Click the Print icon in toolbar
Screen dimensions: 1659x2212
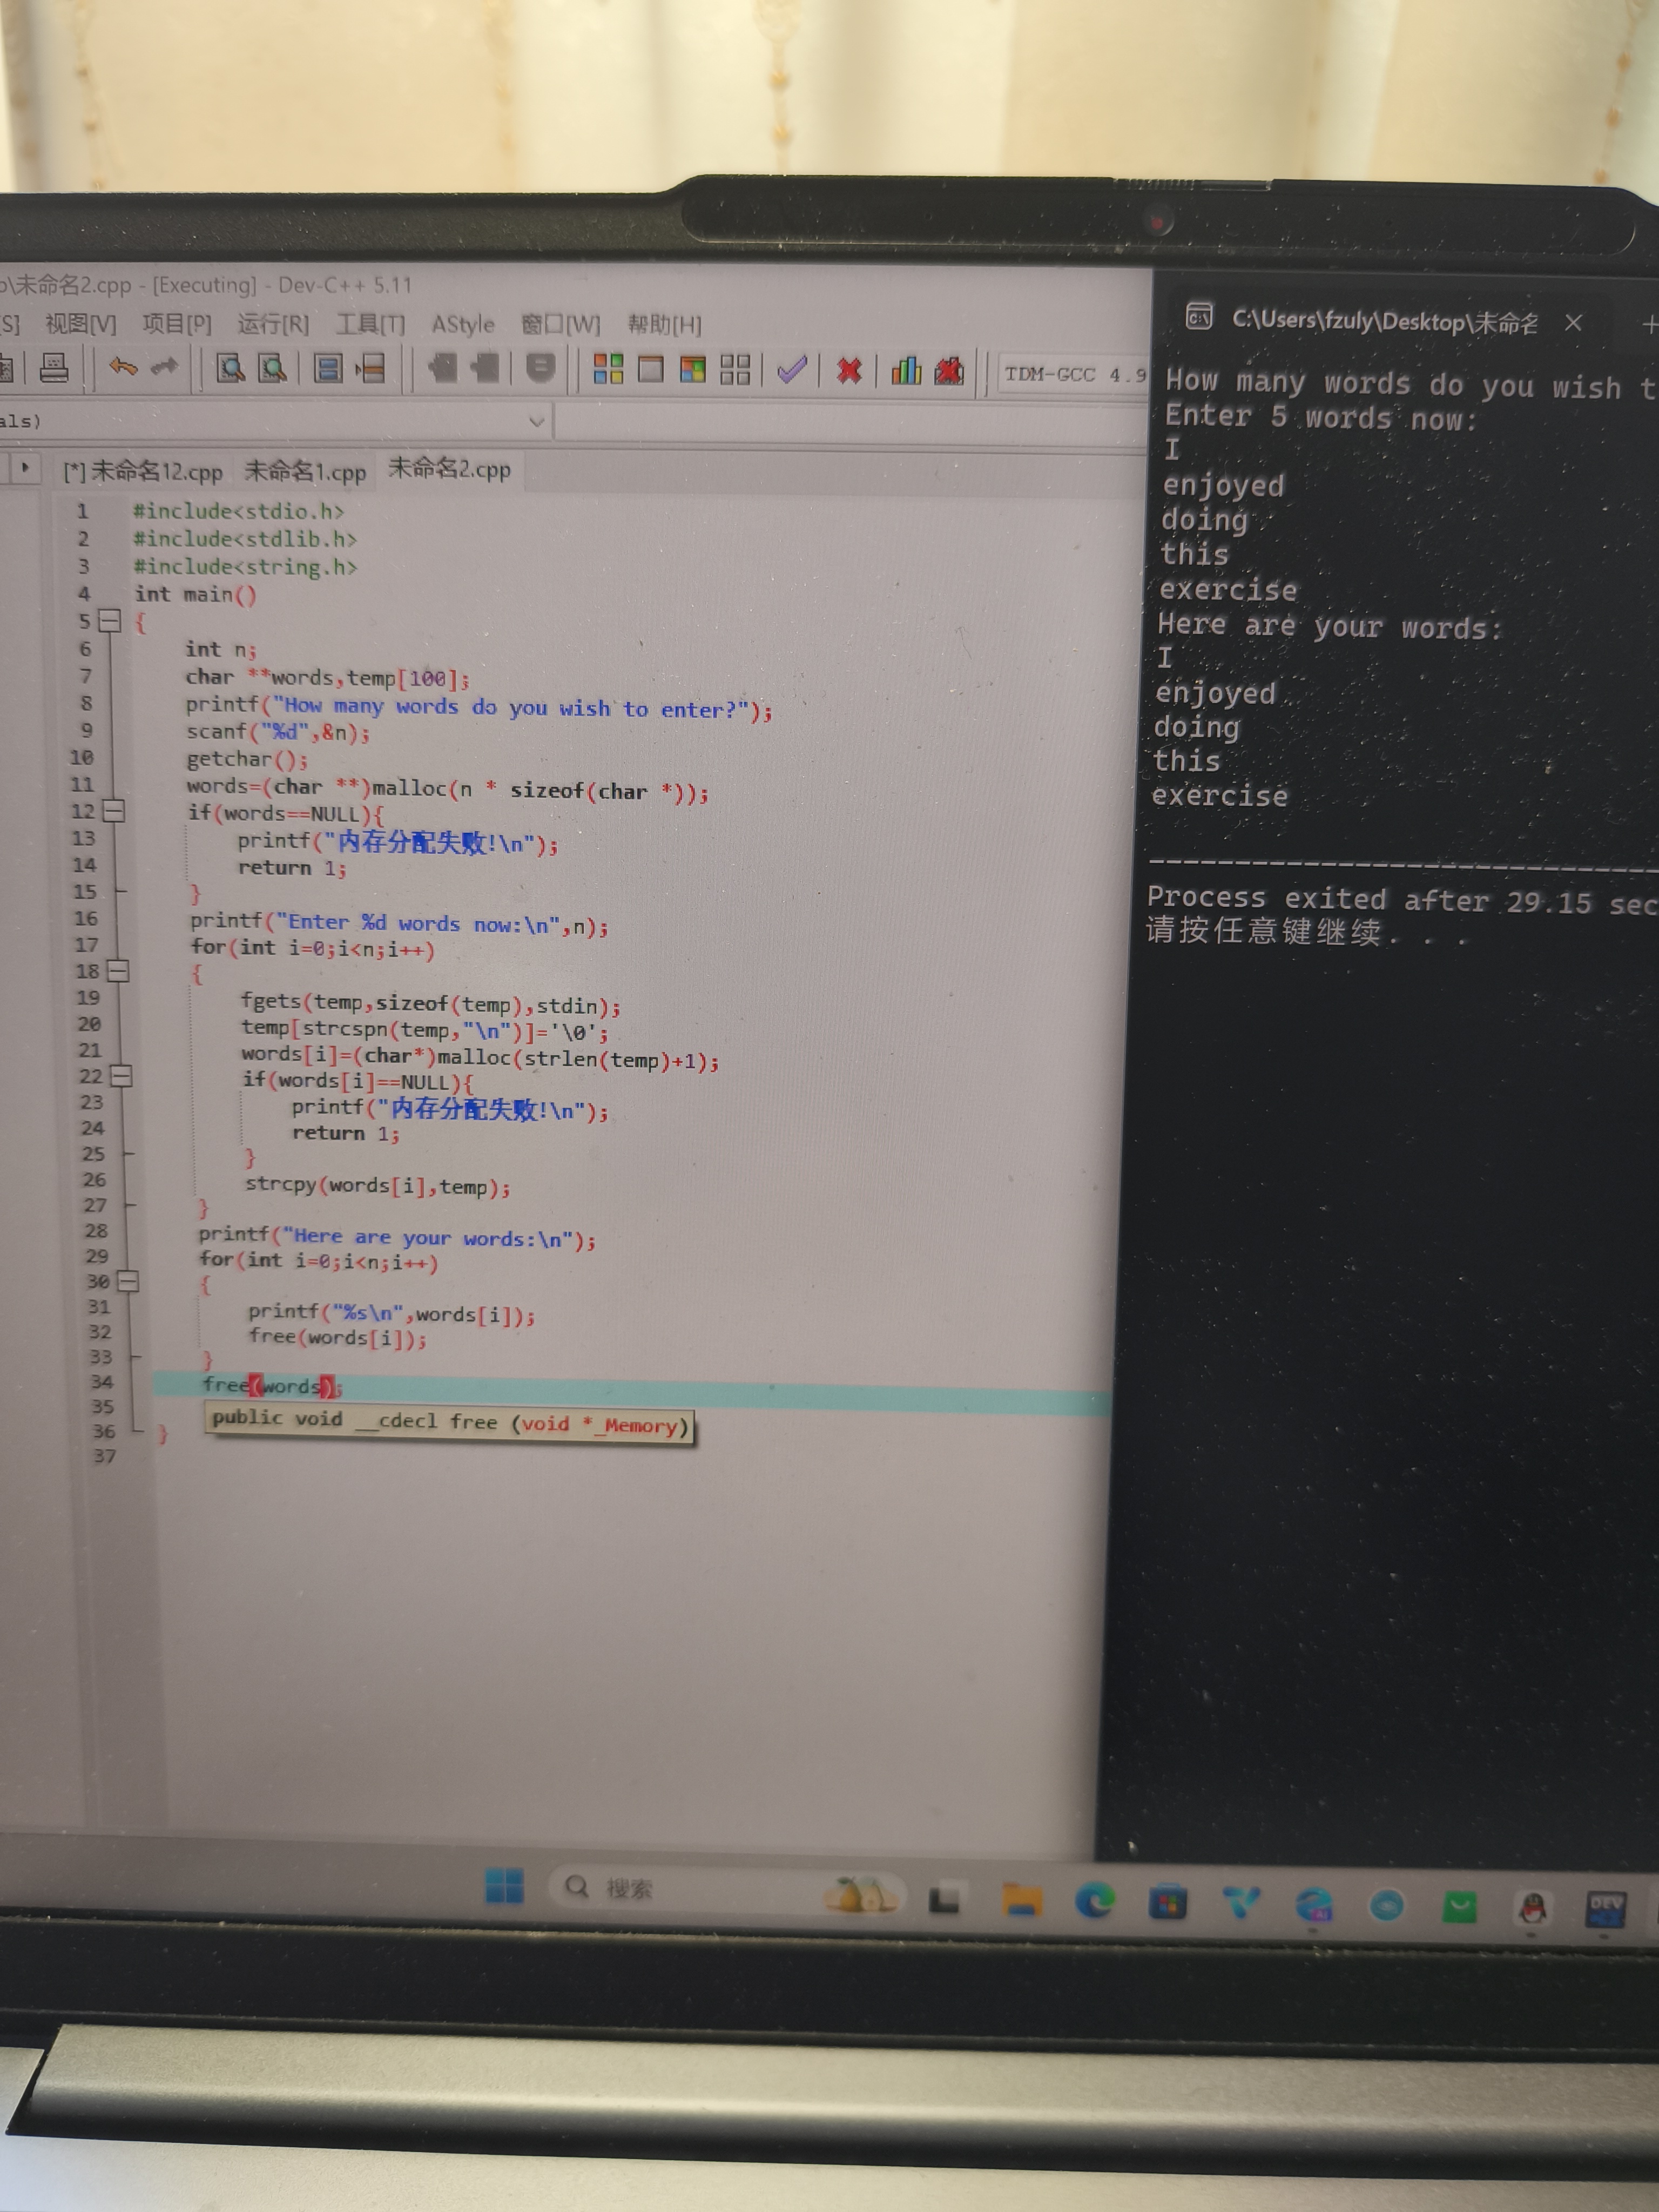[54, 367]
